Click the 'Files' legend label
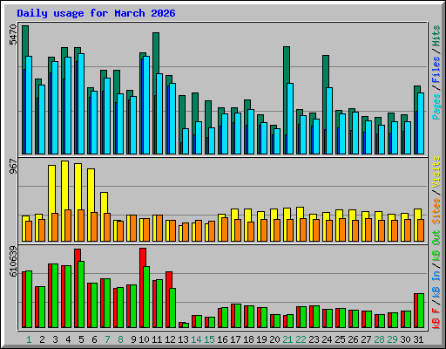This screenshot has height=349, width=446. (x=436, y=70)
